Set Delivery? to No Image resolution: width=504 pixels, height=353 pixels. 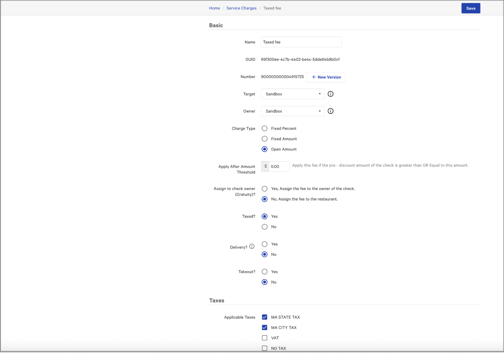(x=265, y=255)
